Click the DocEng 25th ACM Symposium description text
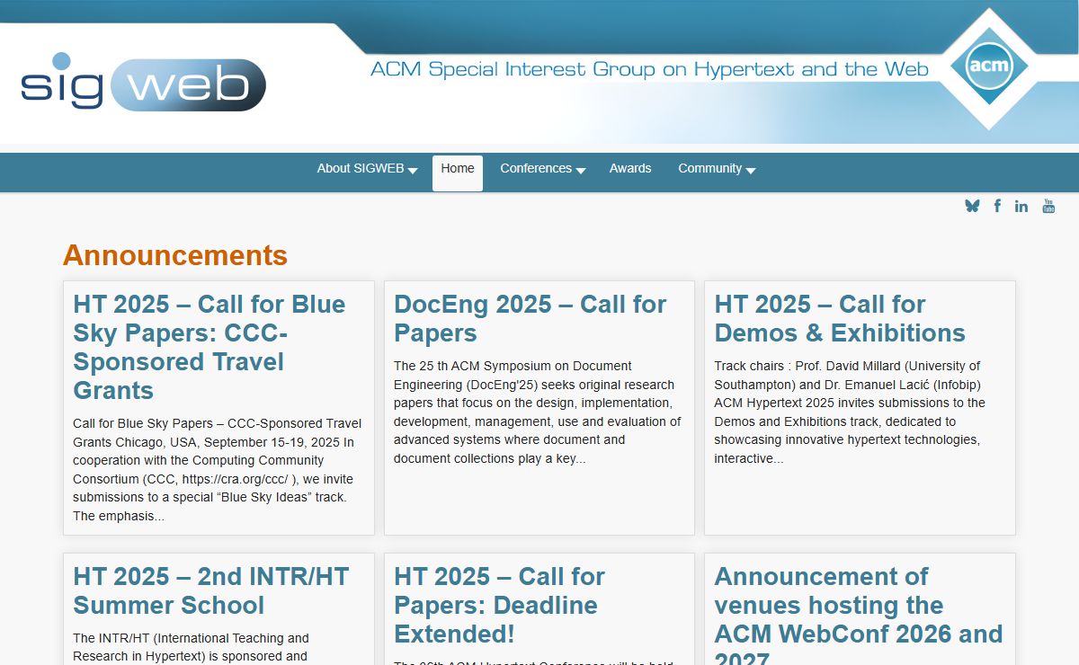Viewport: 1079px width, 665px height. pos(538,412)
